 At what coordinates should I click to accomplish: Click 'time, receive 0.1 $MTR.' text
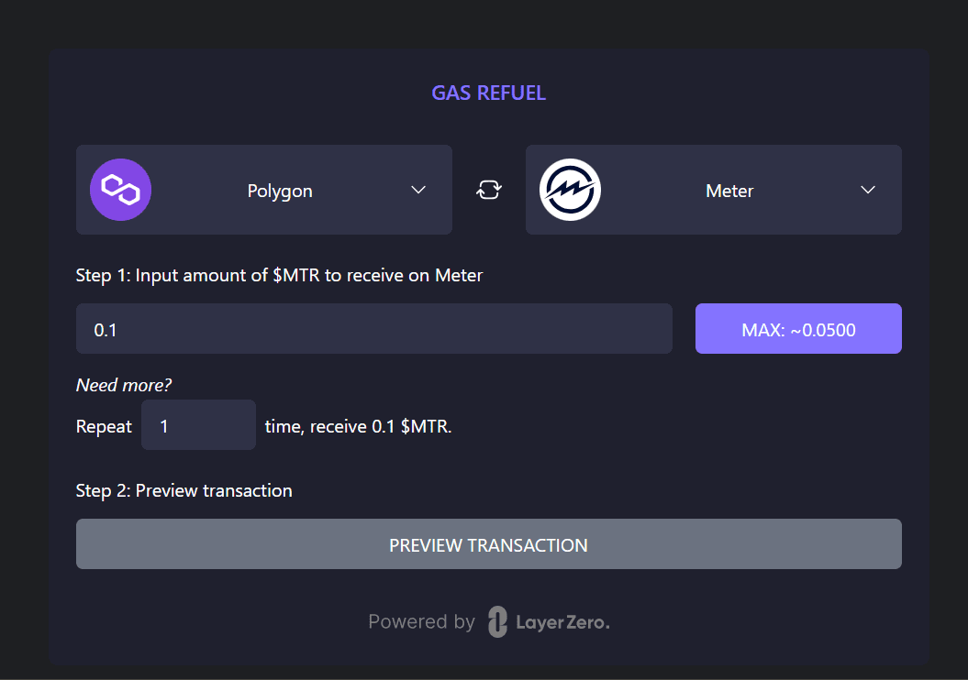pos(358,427)
